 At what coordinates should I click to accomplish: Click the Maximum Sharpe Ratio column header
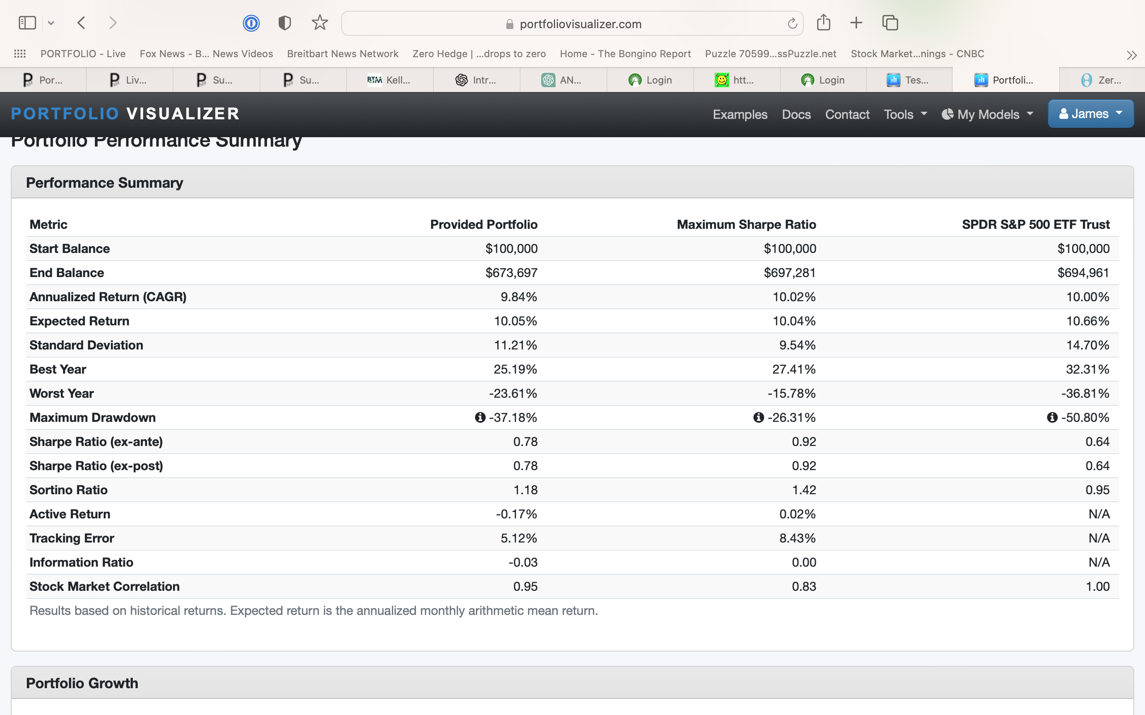pyautogui.click(x=746, y=225)
